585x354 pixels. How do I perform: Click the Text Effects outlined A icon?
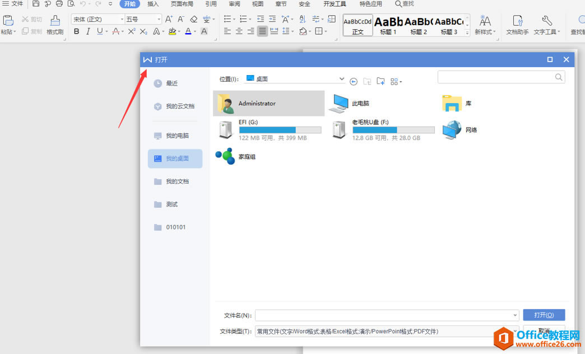[x=156, y=31]
